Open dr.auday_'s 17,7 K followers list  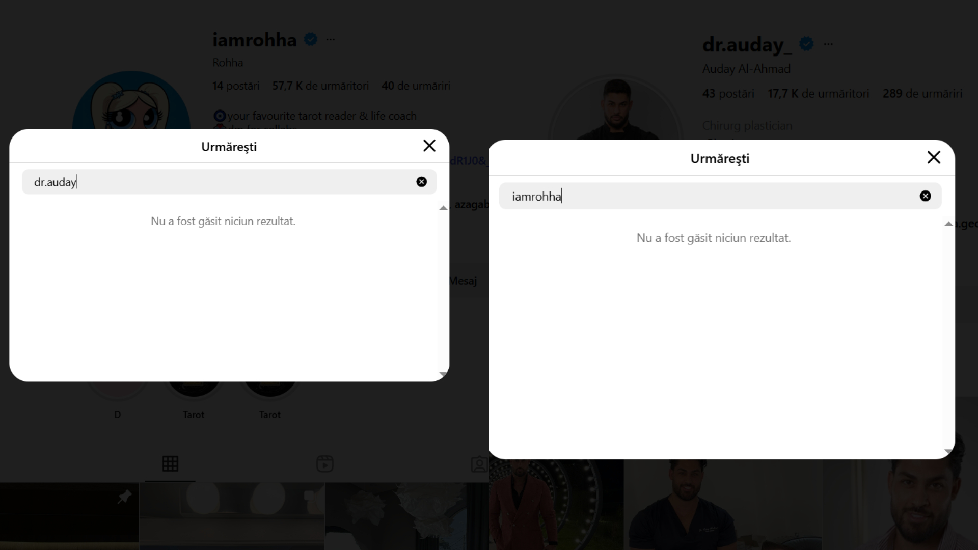tap(818, 94)
